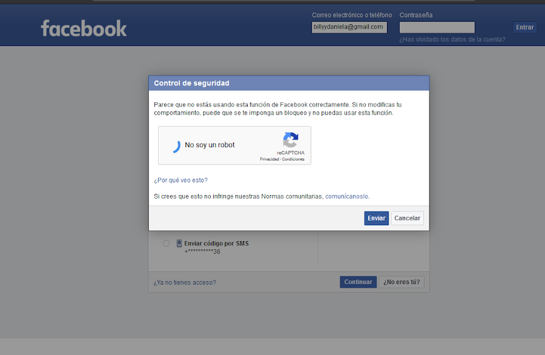Viewport: 545px width, 355px height.
Task: Click the 'Correo electrónico o teléfono' label
Action: (x=352, y=15)
